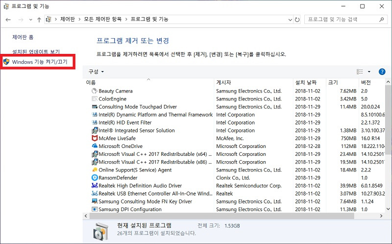Click the horizontal scrollbar right arrow
This screenshot has width=392, height=244.
pos(381,216)
